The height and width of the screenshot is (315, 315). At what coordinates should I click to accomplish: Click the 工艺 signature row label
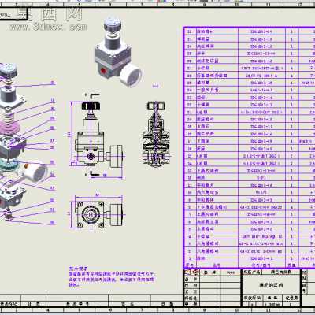pos(191,291)
